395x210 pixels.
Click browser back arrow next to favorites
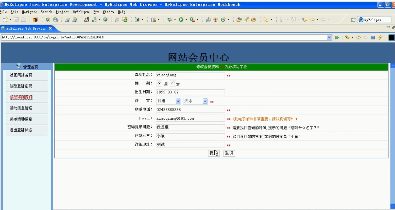point(358,37)
